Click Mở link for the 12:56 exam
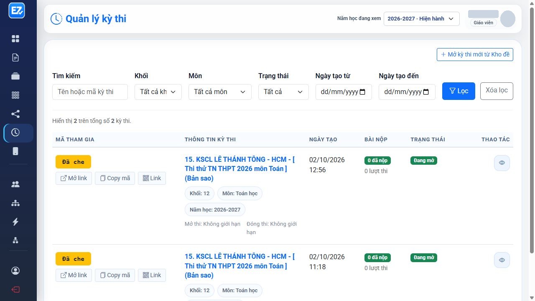The height and width of the screenshot is (301, 535). (x=74, y=178)
